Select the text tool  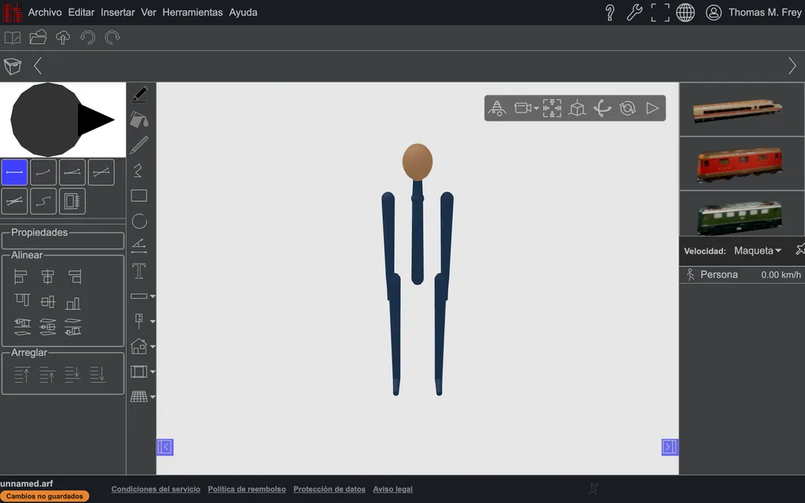click(x=139, y=271)
